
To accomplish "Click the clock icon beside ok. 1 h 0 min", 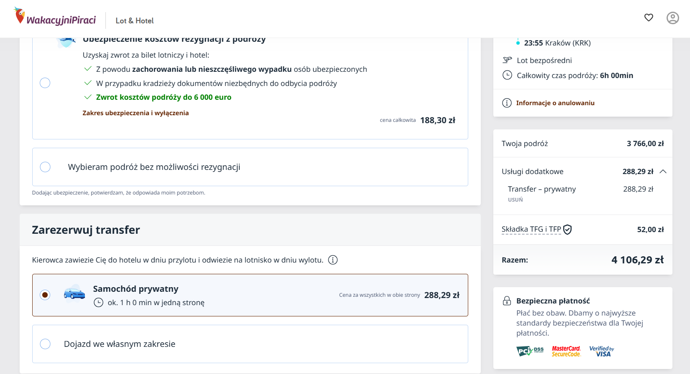I will (98, 303).
